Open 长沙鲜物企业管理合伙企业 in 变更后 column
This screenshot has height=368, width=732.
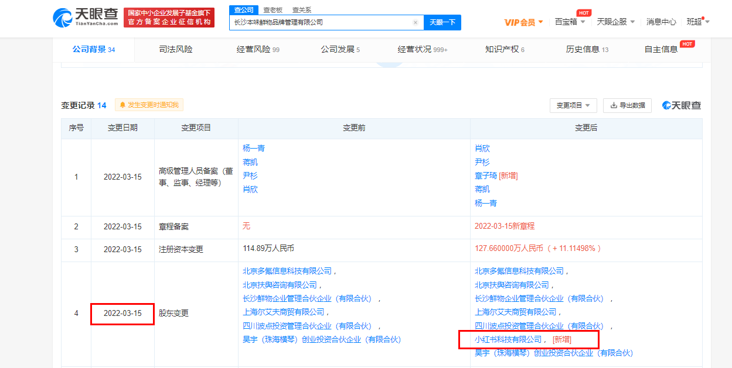click(x=539, y=298)
